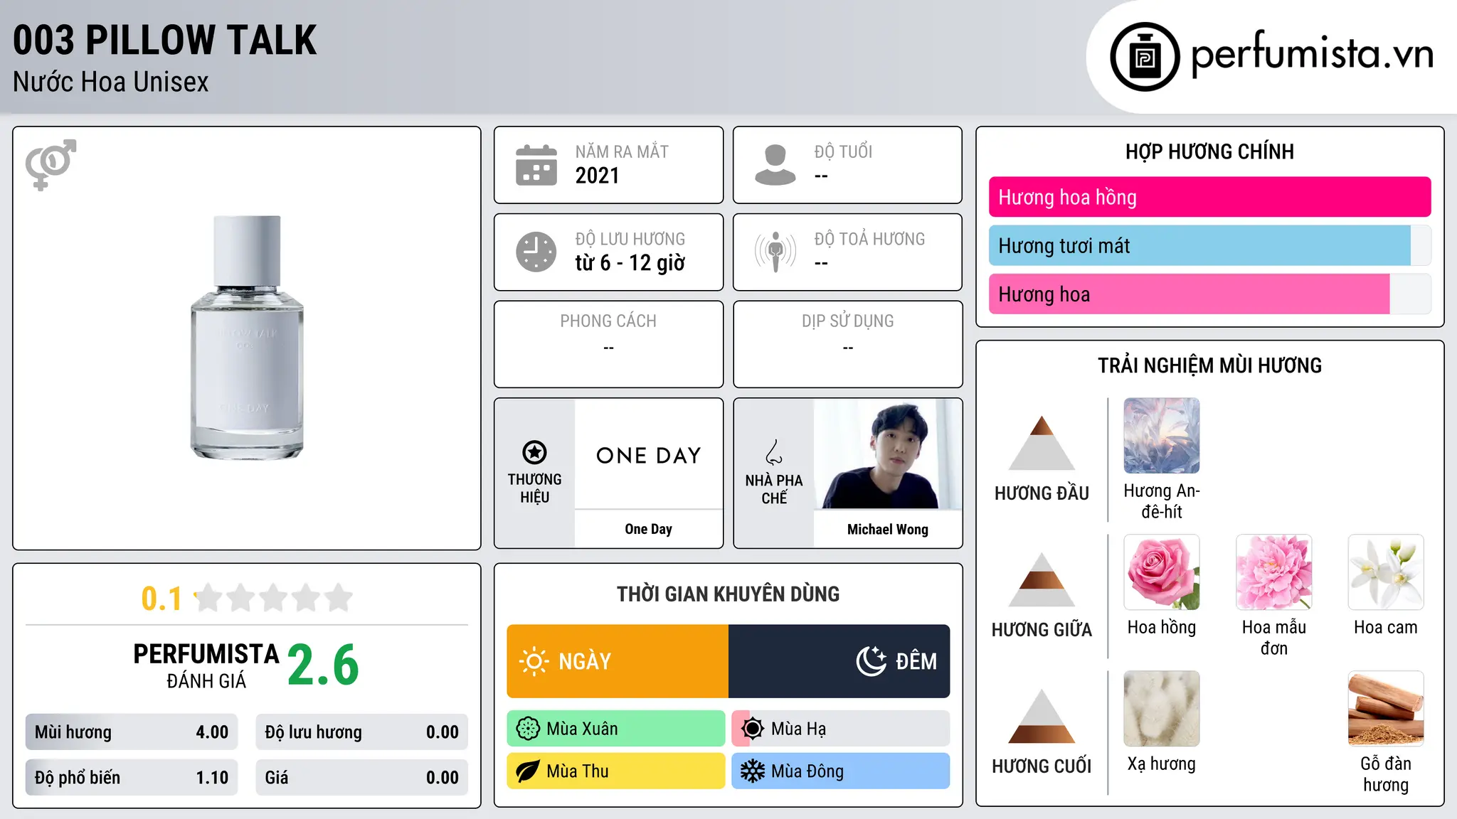
Task: Select the Đêm nighttime bar
Action: click(x=839, y=661)
